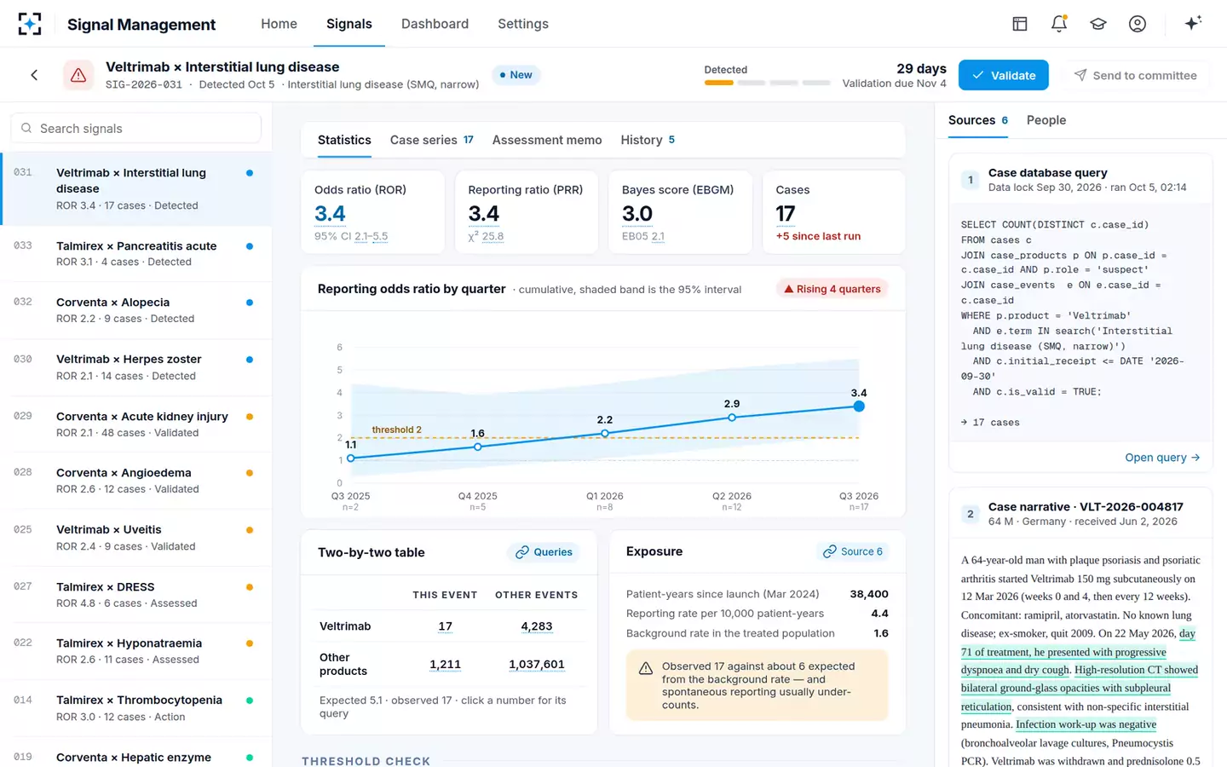Open the History tab

(x=648, y=140)
